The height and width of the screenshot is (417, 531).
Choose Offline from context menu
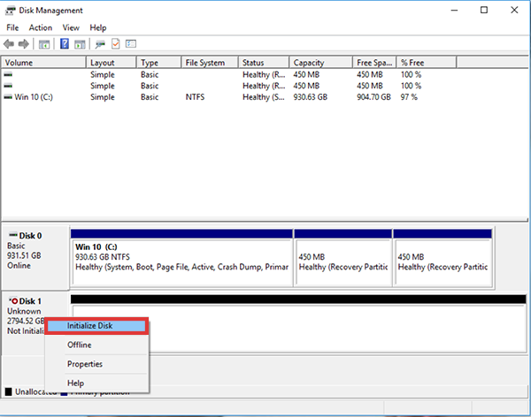[96, 345]
